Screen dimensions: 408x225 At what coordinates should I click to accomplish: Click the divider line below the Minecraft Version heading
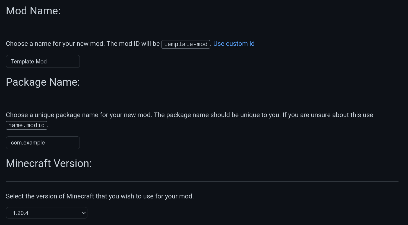(202, 181)
